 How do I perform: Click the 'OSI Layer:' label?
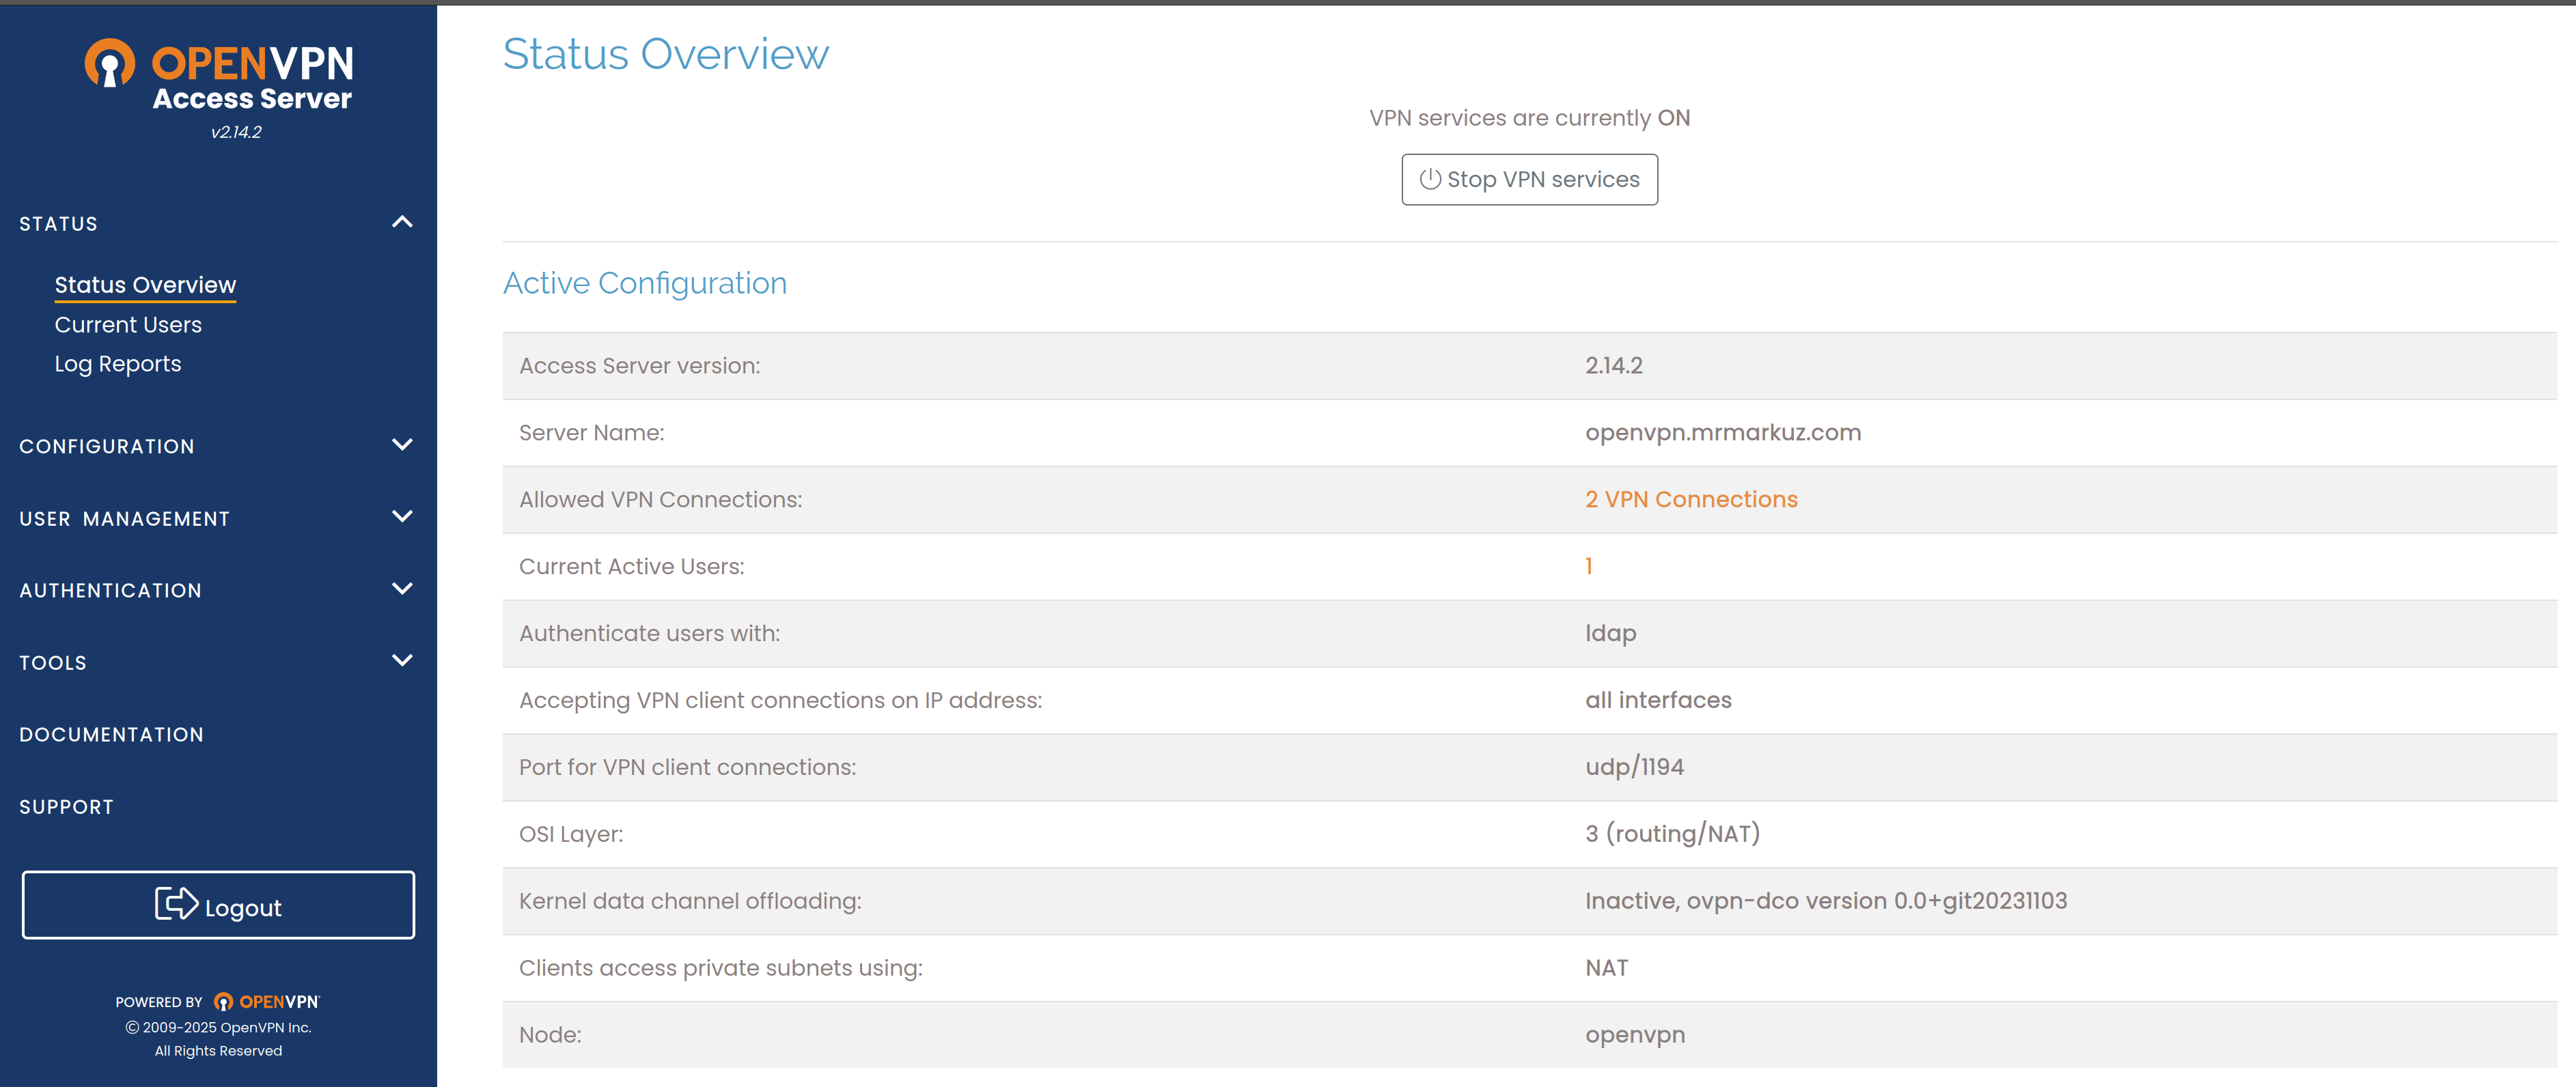(x=571, y=834)
